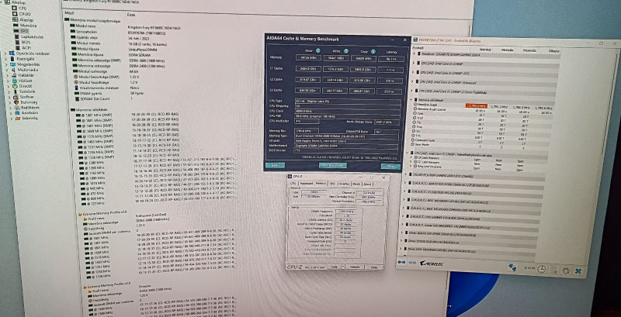Screen dimensions: 621x317
Task: Open HWiNFO settings gear icon
Action: (566, 270)
